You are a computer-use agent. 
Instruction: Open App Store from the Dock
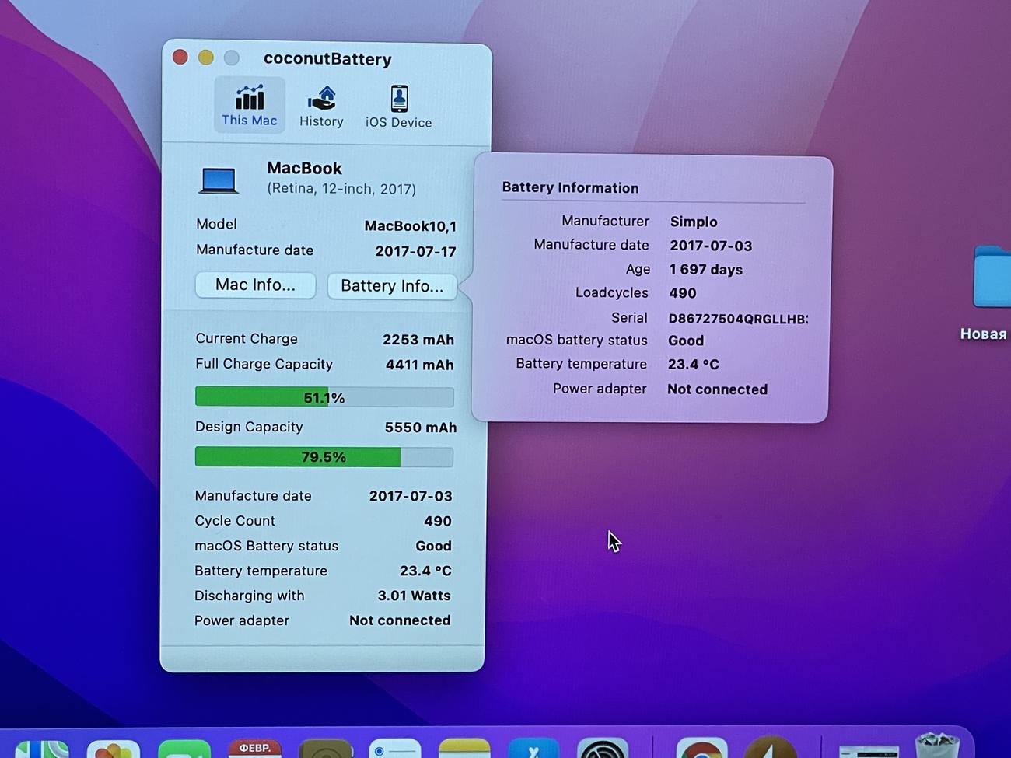click(533, 748)
